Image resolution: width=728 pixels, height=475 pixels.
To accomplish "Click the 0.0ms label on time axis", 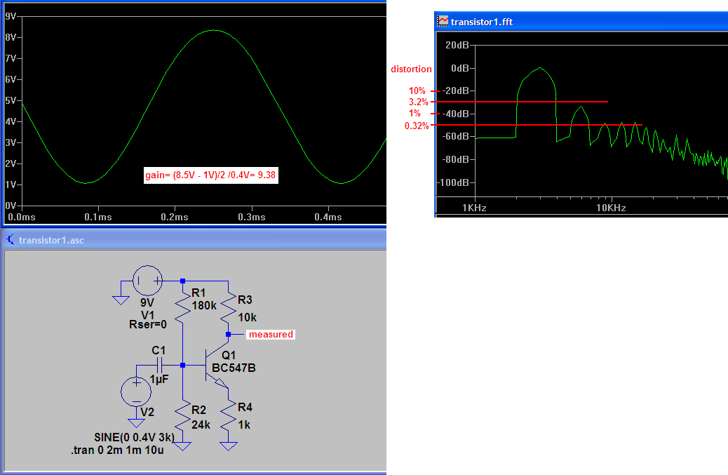I will 22,217.
